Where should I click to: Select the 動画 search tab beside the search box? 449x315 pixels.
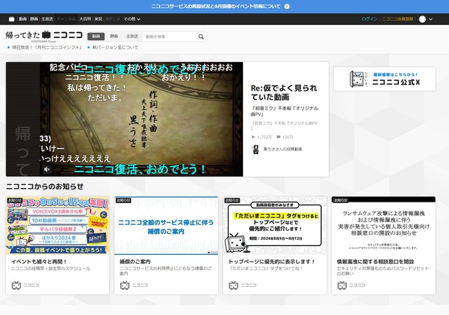pyautogui.click(x=96, y=37)
